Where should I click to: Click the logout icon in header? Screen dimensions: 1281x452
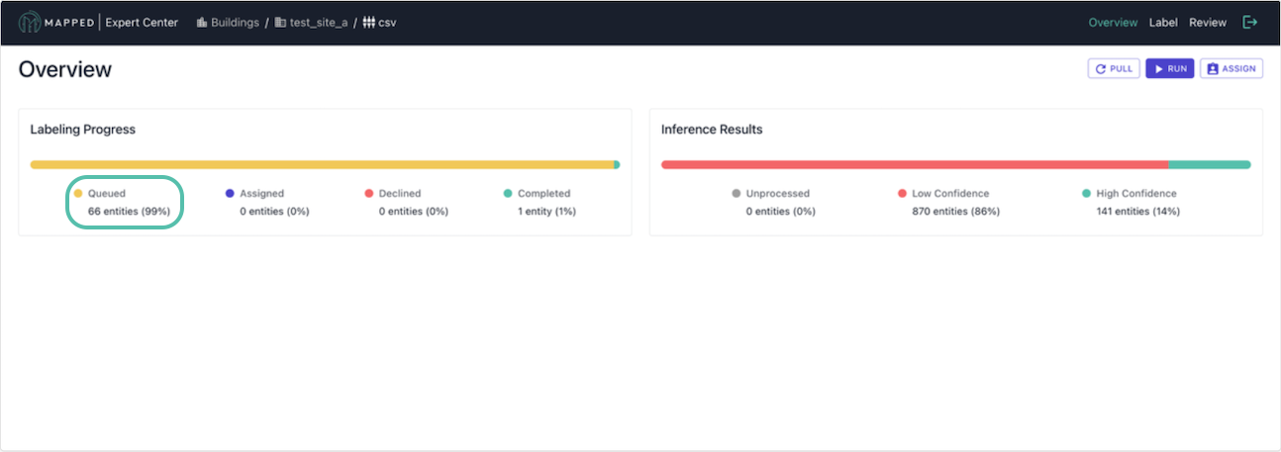coord(1250,22)
